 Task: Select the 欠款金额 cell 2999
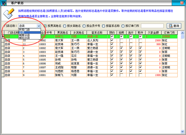click(154, 40)
